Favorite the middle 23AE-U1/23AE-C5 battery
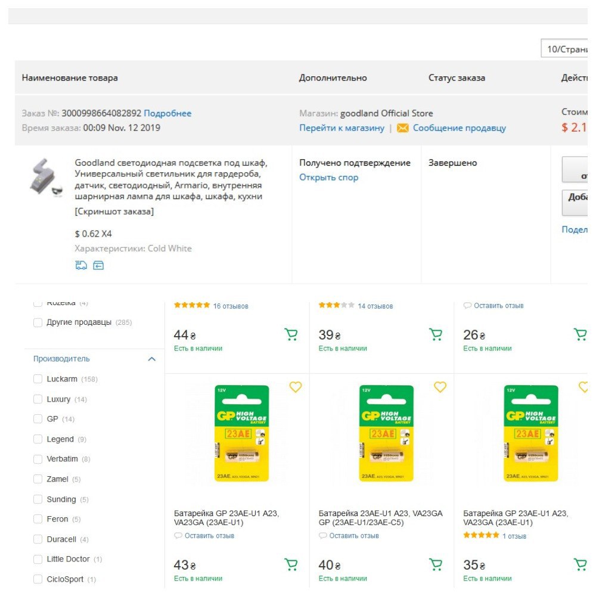 (440, 387)
